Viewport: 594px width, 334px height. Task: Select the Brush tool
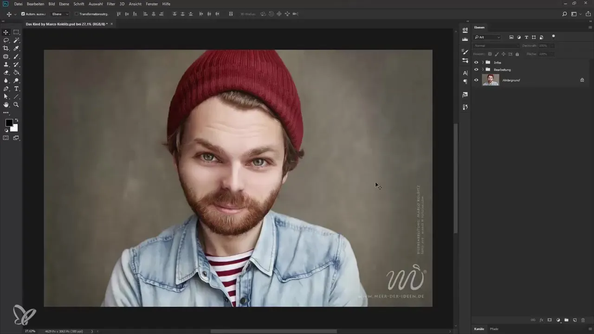[16, 57]
